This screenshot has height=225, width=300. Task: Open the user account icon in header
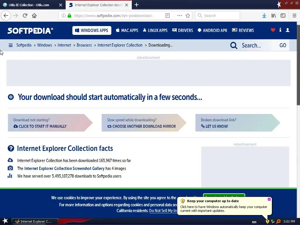[x=288, y=30]
